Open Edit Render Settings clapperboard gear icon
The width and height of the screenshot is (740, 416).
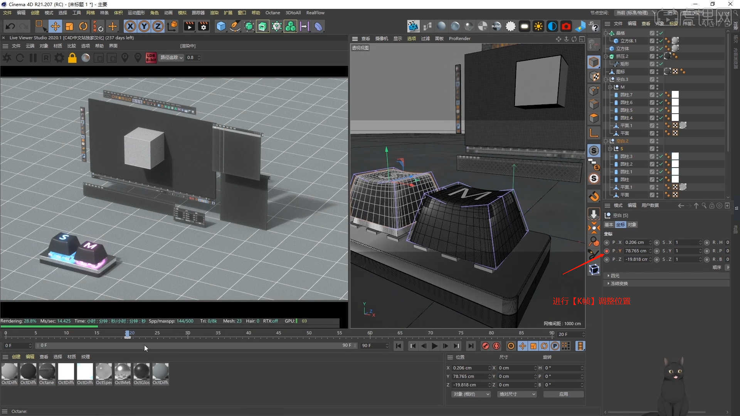point(203,26)
